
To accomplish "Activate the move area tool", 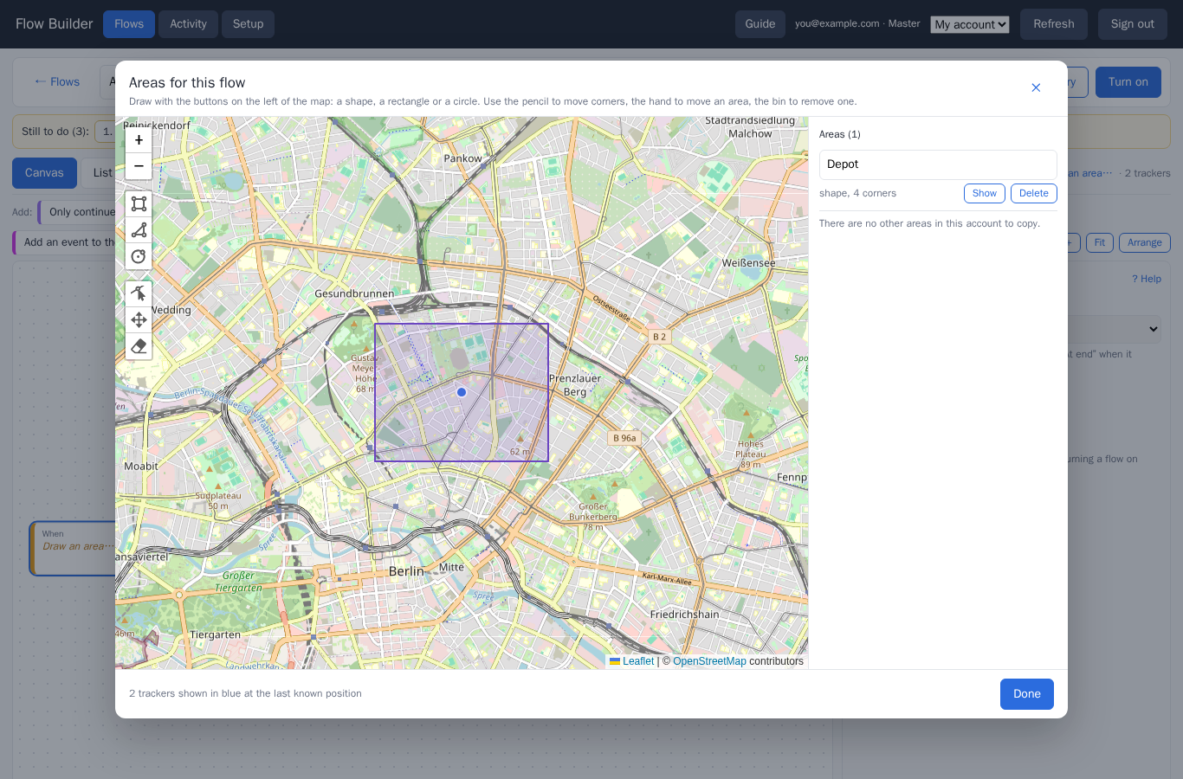I will tap(139, 320).
